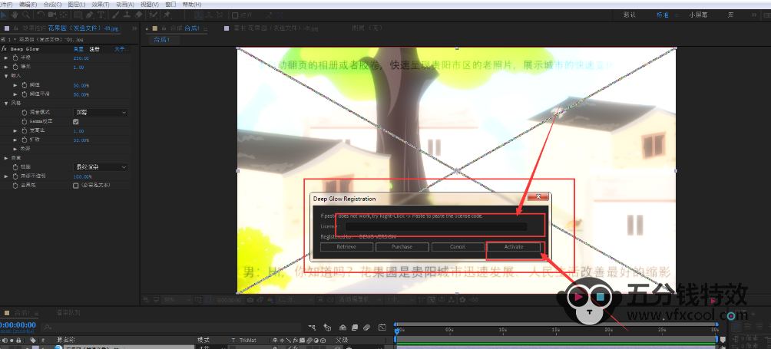Toggle stopwatch for 阈值 threshold property

pos(24,85)
